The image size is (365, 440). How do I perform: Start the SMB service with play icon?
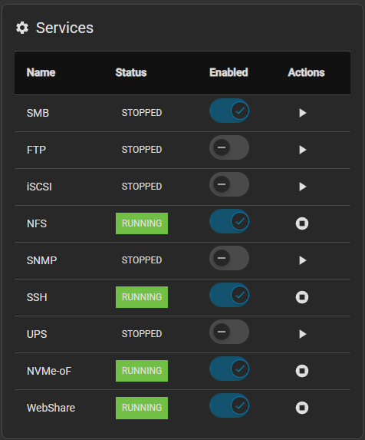(302, 113)
